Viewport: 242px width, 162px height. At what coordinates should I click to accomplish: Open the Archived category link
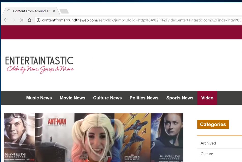pyautogui.click(x=208, y=143)
